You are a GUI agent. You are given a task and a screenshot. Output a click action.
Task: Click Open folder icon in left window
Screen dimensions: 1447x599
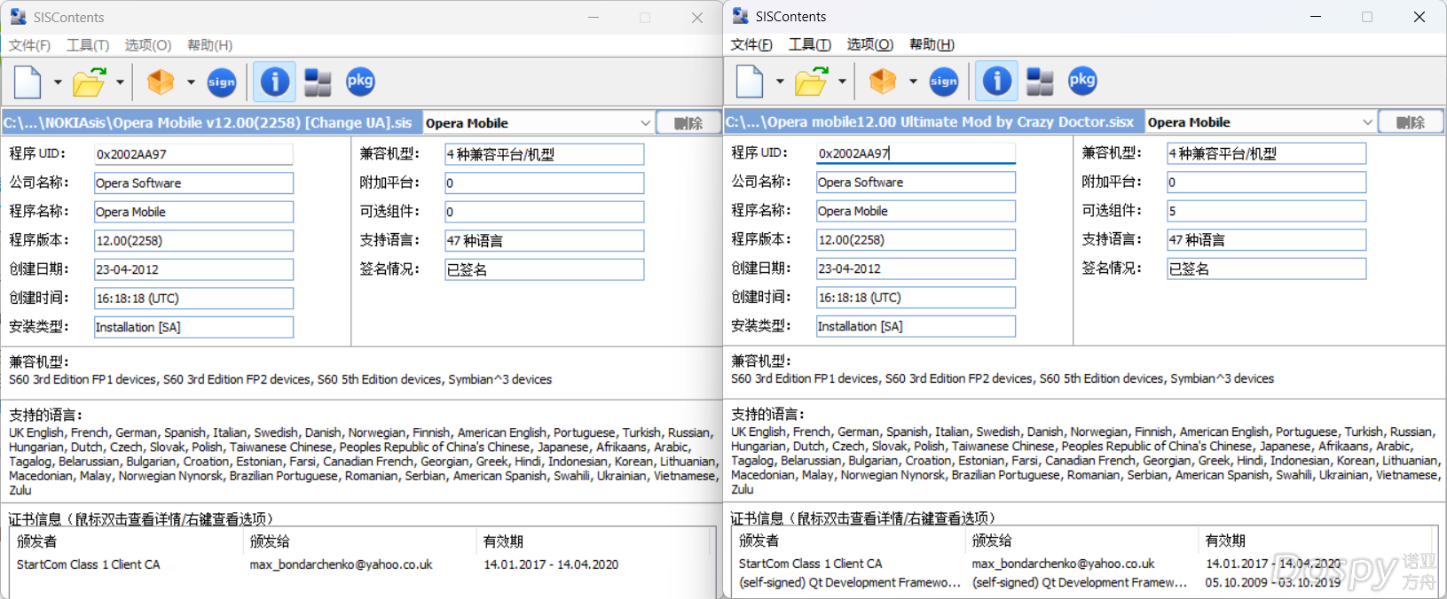(89, 82)
